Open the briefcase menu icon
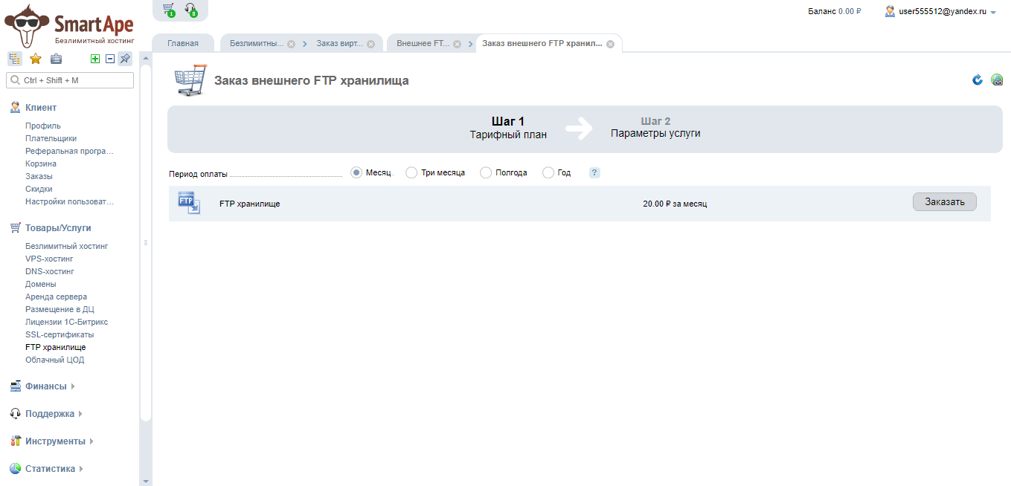The width and height of the screenshot is (1011, 486). coord(56,59)
